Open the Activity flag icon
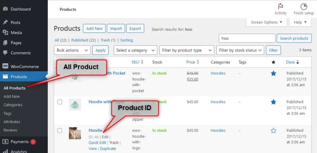The image size is (317, 153). tap(280, 6)
